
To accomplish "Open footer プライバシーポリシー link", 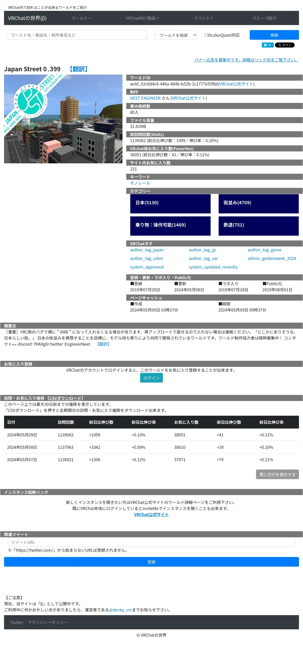I will click(47, 622).
